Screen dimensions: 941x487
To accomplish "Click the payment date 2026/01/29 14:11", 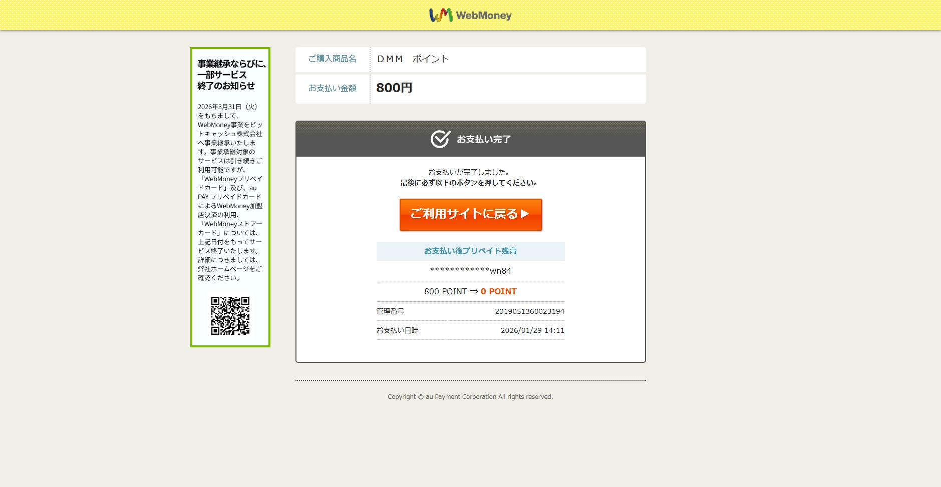I will coord(532,330).
